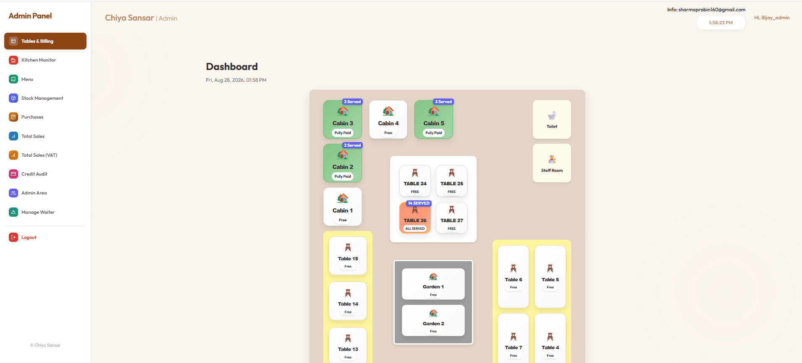Select the free Cabin 1 card
The height and width of the screenshot is (363, 802).
click(x=343, y=207)
